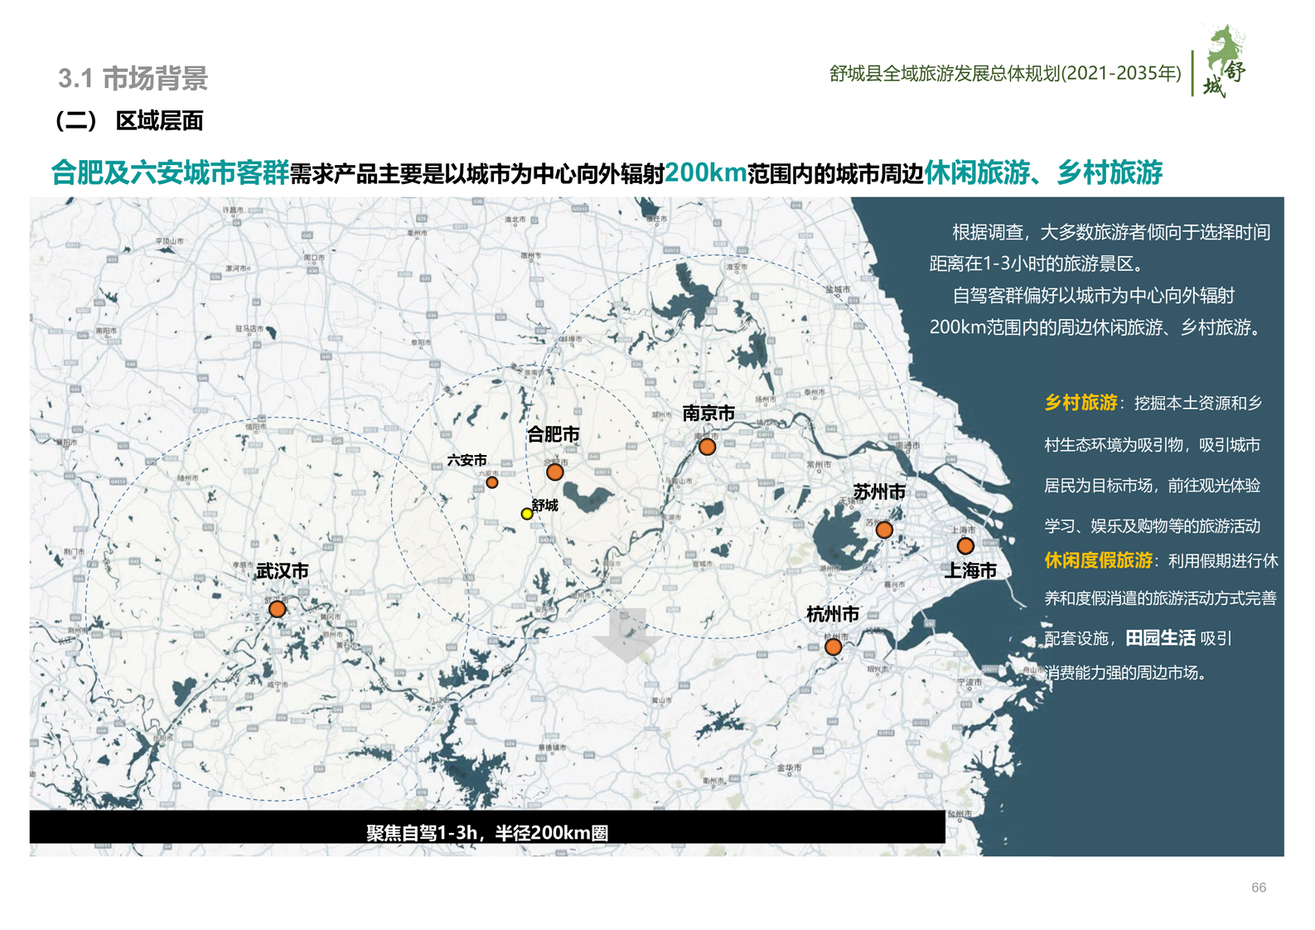Click the gray downward arrow on map
The width and height of the screenshot is (1315, 930).
click(627, 634)
